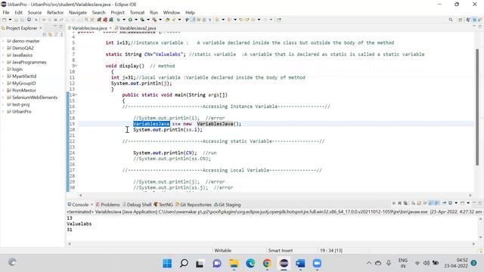Click the editor horizontal scrollbar

[x=275, y=195]
